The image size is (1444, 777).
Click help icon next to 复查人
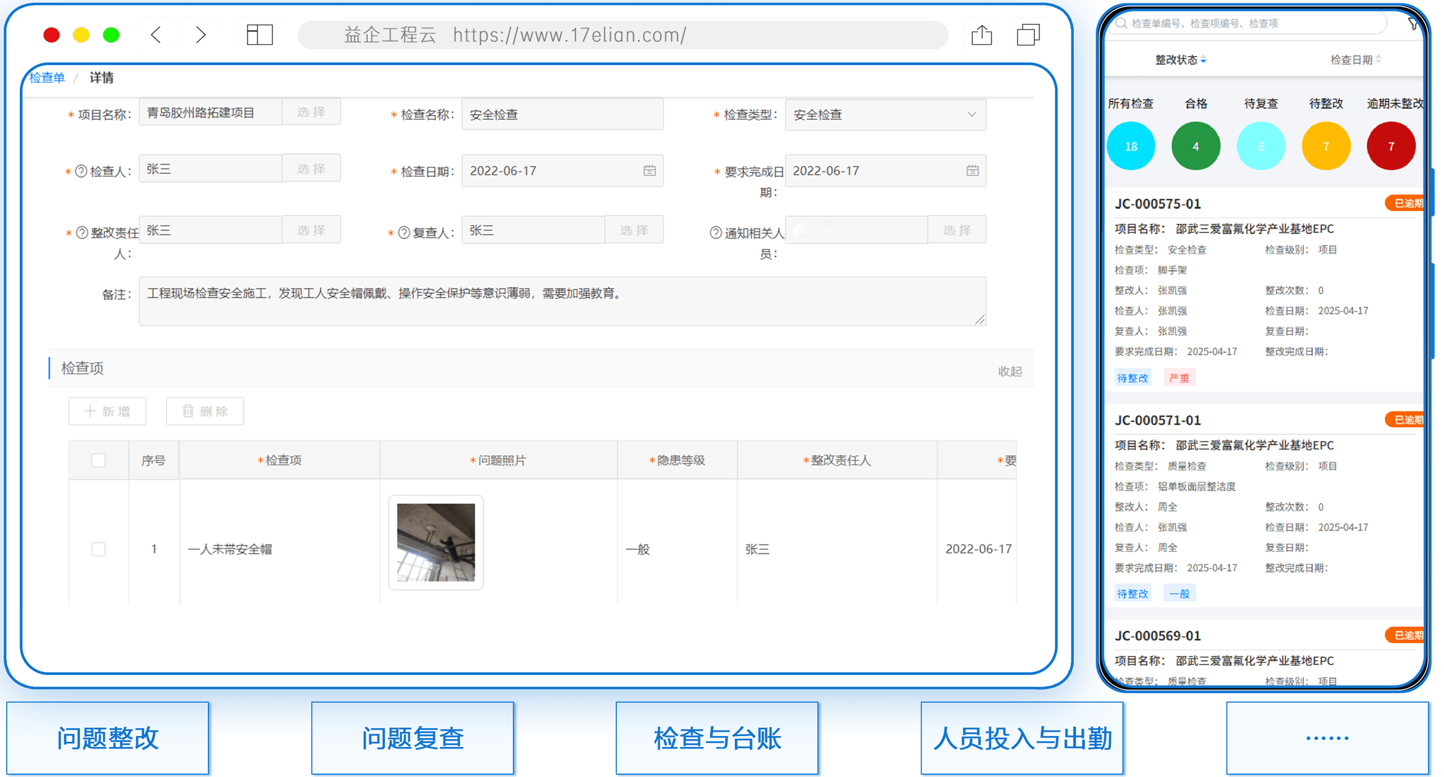(404, 233)
